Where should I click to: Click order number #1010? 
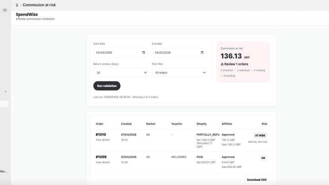click(101, 135)
